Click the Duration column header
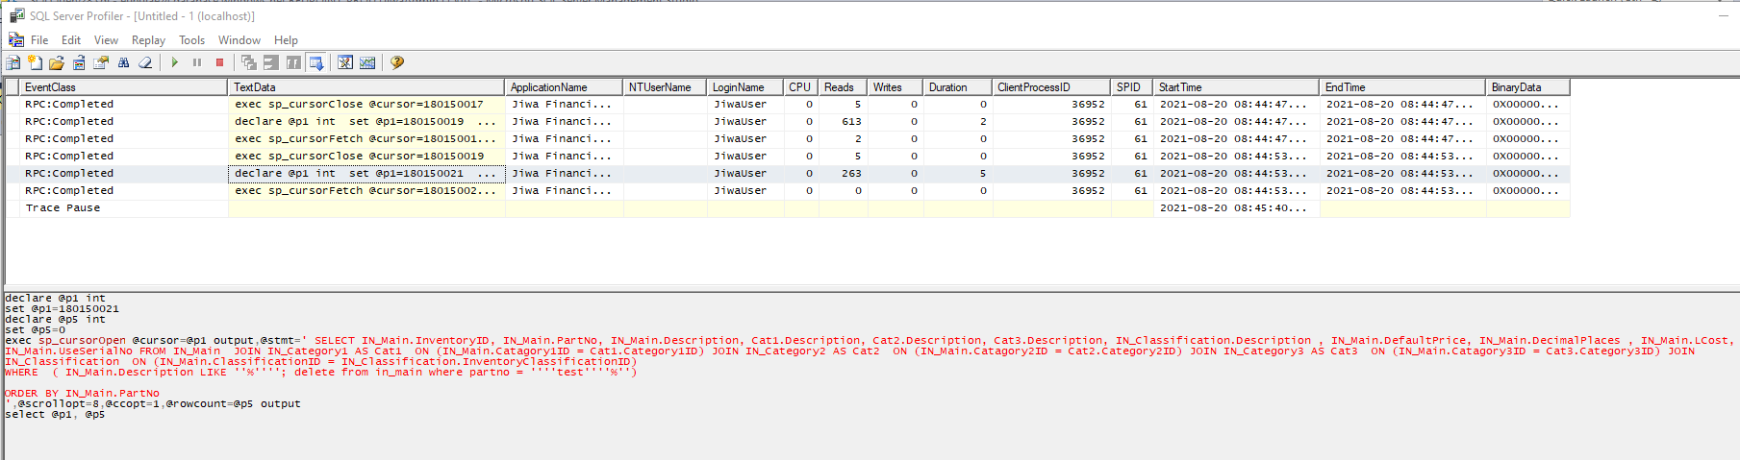The height and width of the screenshot is (460, 1740). [956, 87]
